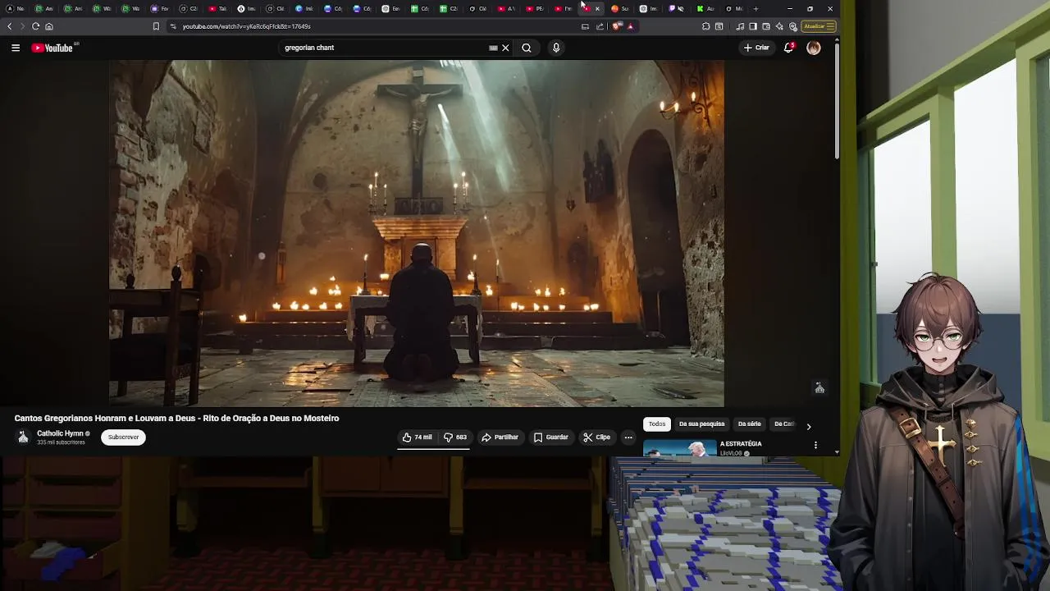Viewport: 1050px width, 591px height.
Task: Click Guardar save button
Action: coord(550,438)
